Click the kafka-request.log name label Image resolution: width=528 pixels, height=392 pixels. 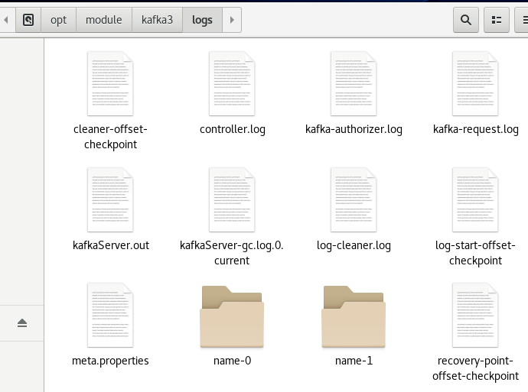tap(475, 129)
